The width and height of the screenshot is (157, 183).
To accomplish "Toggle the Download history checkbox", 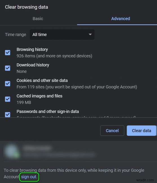I will coord(8,68).
